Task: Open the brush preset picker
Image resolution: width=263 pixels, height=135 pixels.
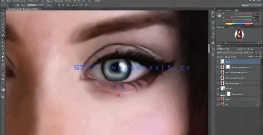Action: pyautogui.click(x=13, y=5)
